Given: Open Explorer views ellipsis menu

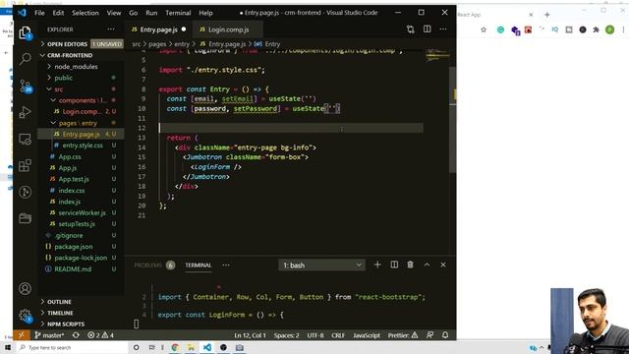Looking at the screenshot, I should [x=111, y=29].
